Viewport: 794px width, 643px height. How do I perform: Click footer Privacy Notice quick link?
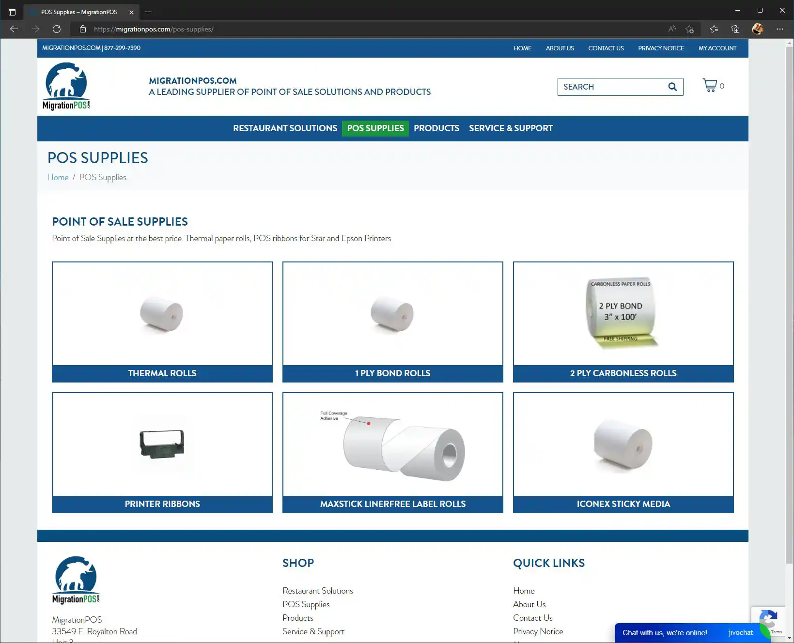click(538, 631)
